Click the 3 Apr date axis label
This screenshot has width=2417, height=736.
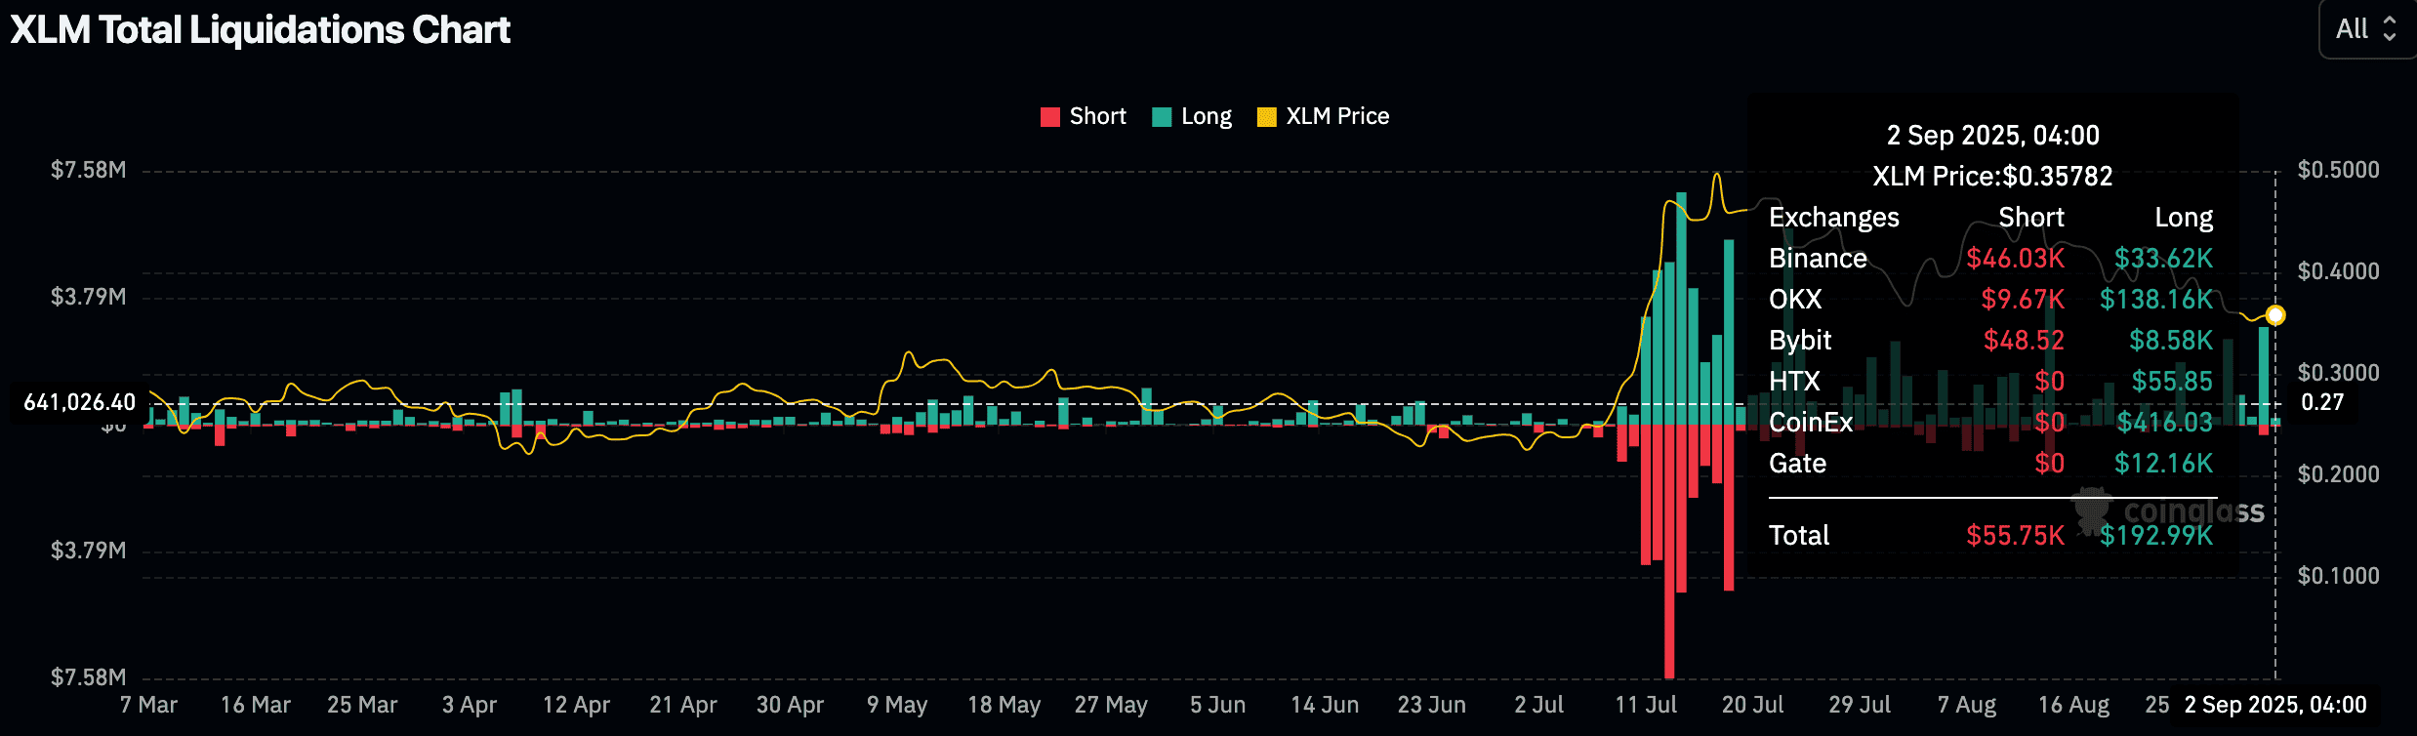470,705
